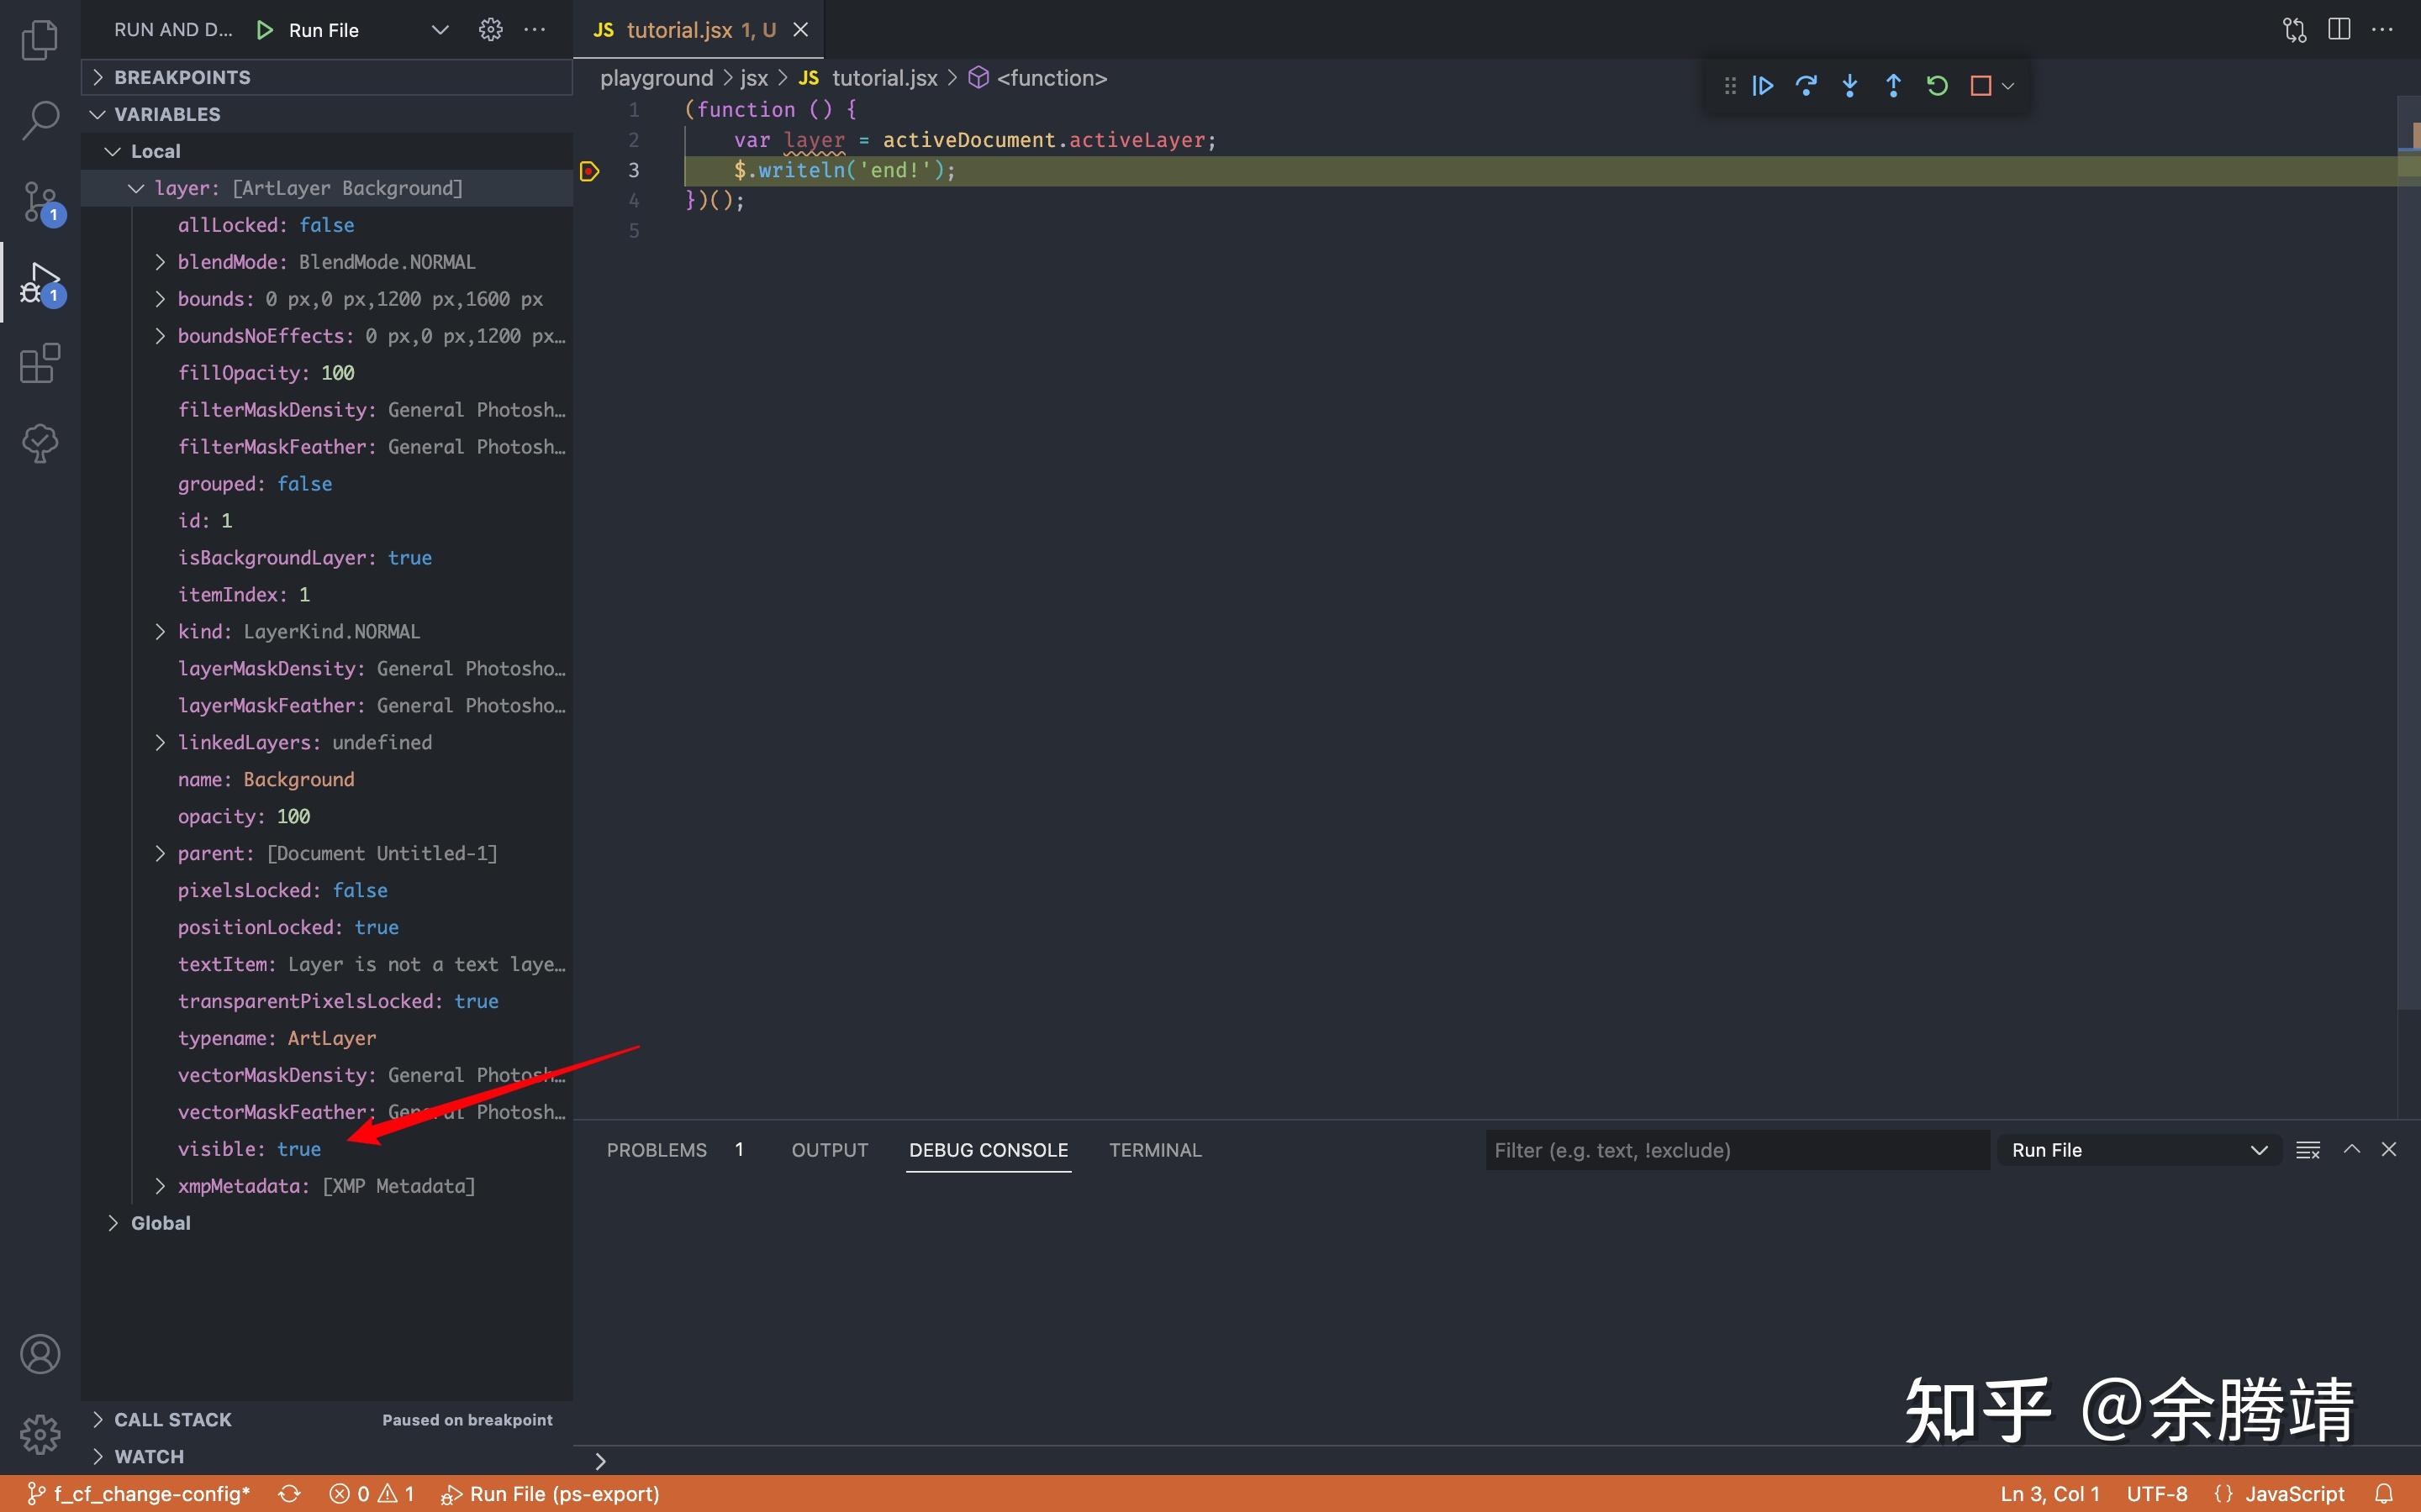The height and width of the screenshot is (1512, 2421).
Task: Open launch.json via the gear icon
Action: (x=490, y=30)
